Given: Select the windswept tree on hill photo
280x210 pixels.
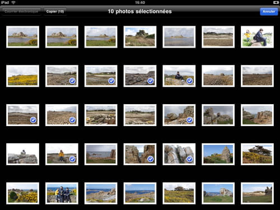Looking at the screenshot, I should coord(257,154).
